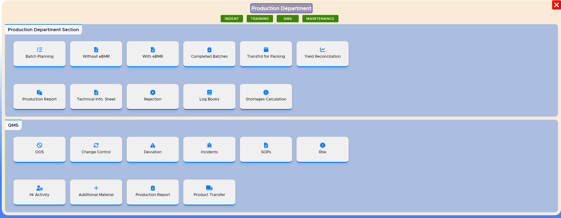Select the Log Books book icon
The height and width of the screenshot is (218, 561).
209,92
